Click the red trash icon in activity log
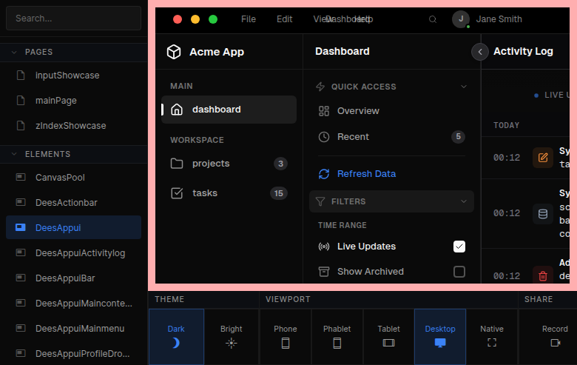The height and width of the screenshot is (365, 577). (x=543, y=276)
